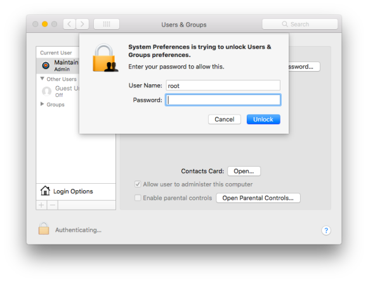Screen dimensions: 368x282
Task: Collapse the Other Users section
Action: click(x=43, y=79)
